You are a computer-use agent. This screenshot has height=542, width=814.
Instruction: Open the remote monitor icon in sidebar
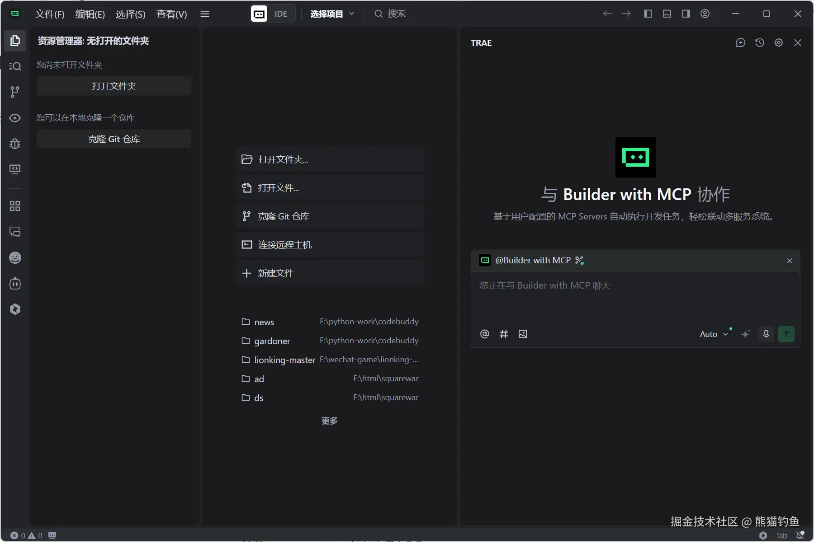(x=15, y=169)
